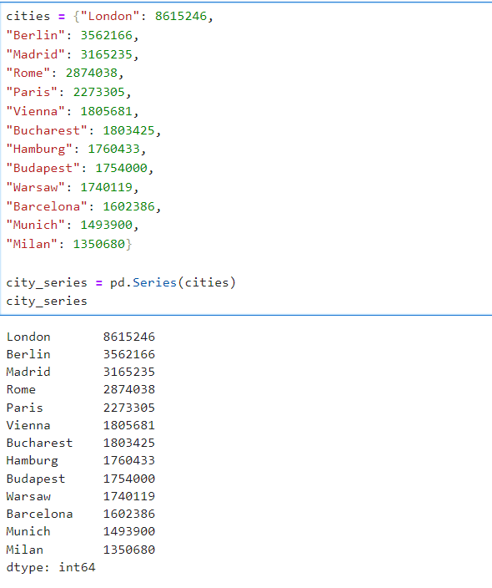Click output value 2874038
The image size is (492, 588).
[129, 389]
